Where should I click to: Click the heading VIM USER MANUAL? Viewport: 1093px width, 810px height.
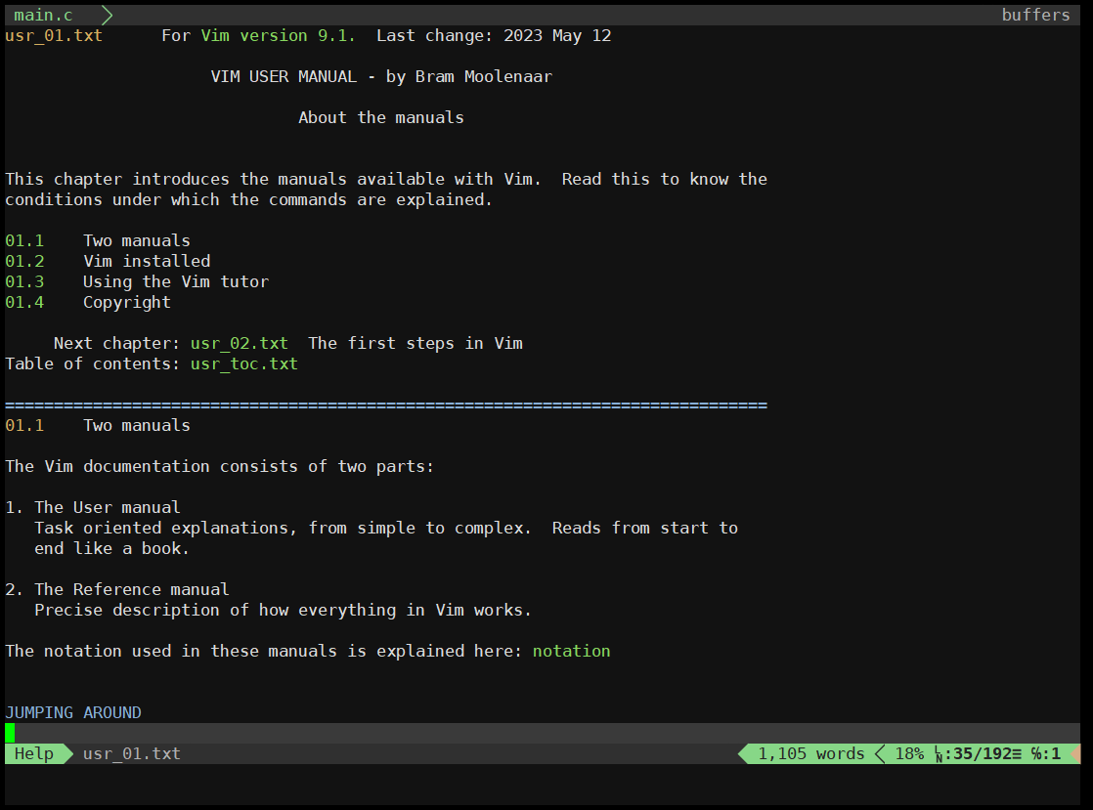(284, 76)
